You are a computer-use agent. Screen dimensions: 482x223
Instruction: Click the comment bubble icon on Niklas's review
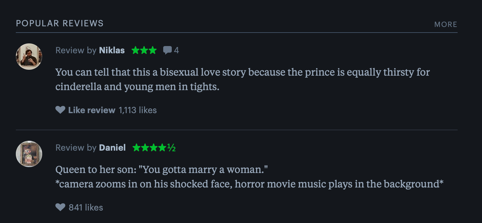click(x=167, y=50)
